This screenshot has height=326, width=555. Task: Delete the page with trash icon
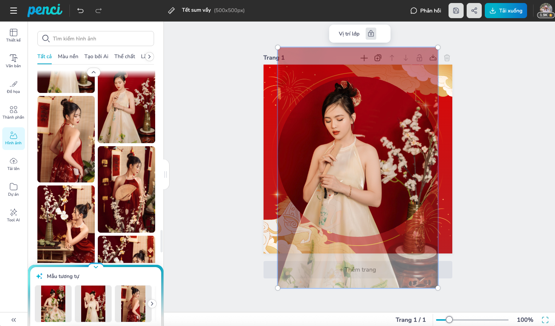click(x=447, y=58)
